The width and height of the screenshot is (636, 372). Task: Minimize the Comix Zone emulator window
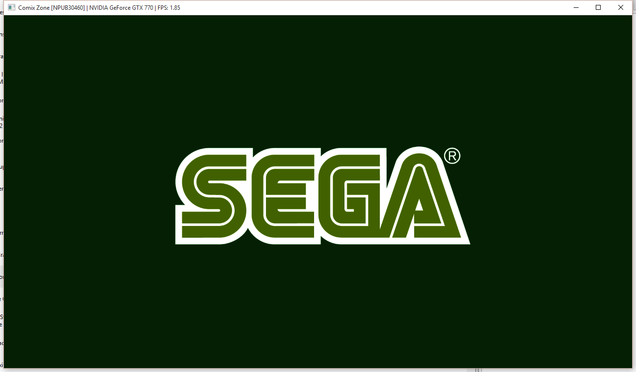pos(576,7)
